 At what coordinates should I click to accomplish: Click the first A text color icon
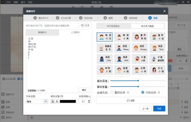pos(53,101)
